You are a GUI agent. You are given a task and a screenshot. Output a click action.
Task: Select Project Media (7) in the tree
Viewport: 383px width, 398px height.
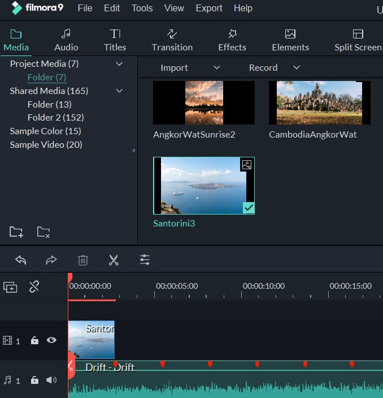44,64
